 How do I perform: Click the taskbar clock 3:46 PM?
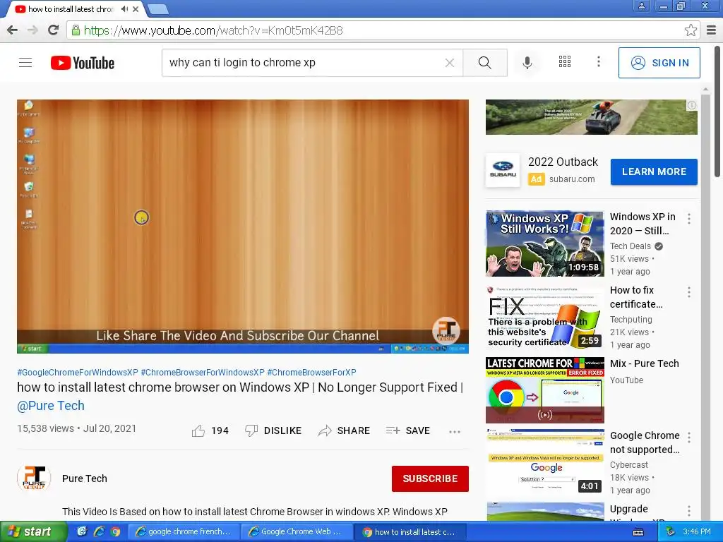click(x=697, y=532)
